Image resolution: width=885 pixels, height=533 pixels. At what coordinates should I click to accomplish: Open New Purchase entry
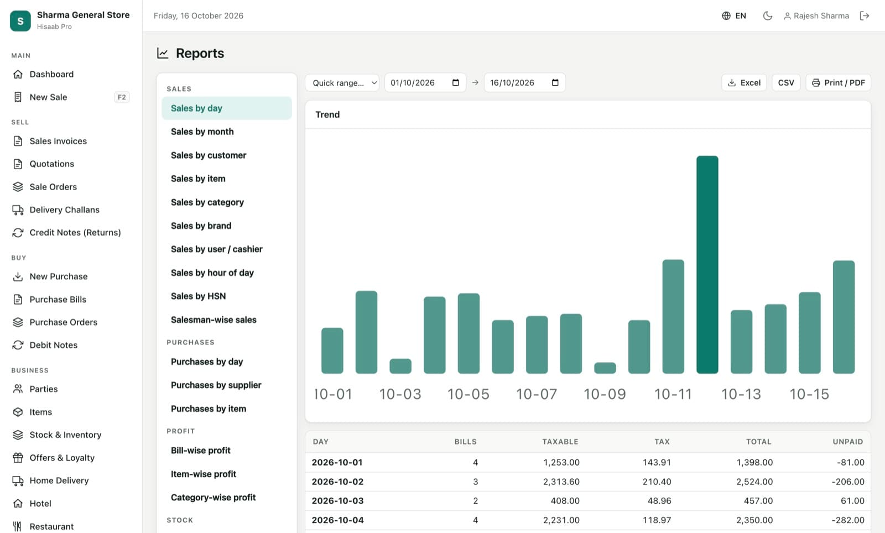(71, 276)
